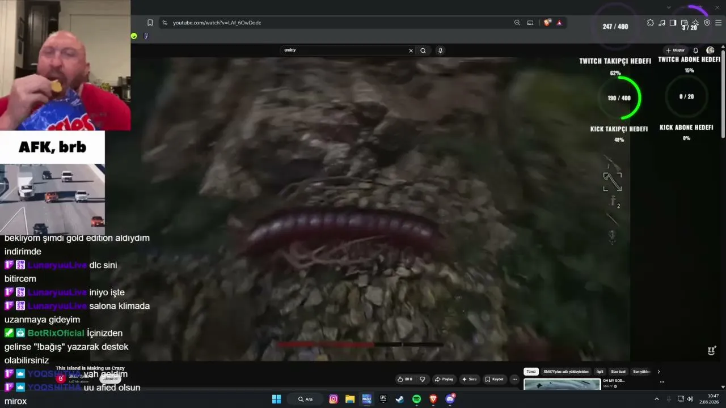Select the 'Size özel' filter chip
The width and height of the screenshot is (726, 408).
coord(618,372)
